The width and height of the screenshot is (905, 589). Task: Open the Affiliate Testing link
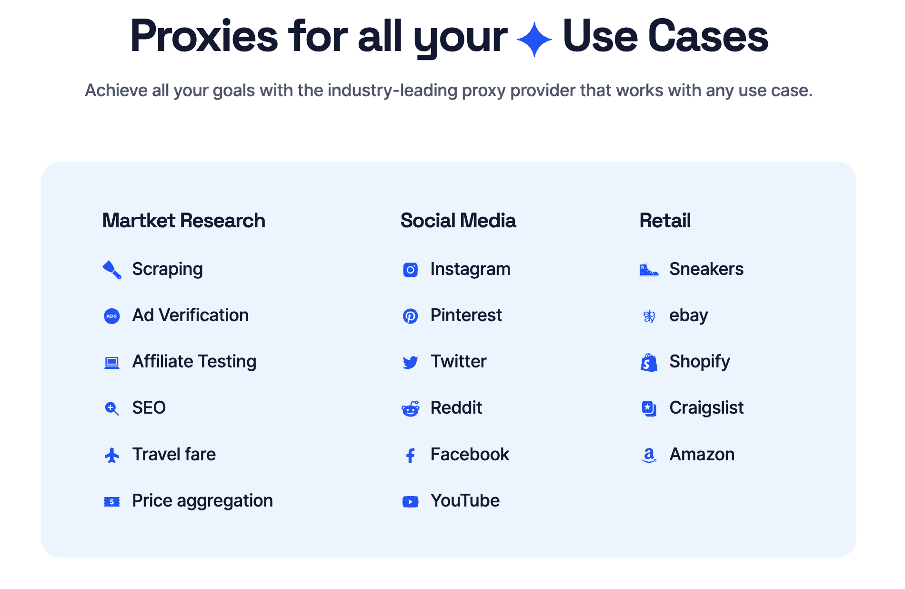coord(194,362)
